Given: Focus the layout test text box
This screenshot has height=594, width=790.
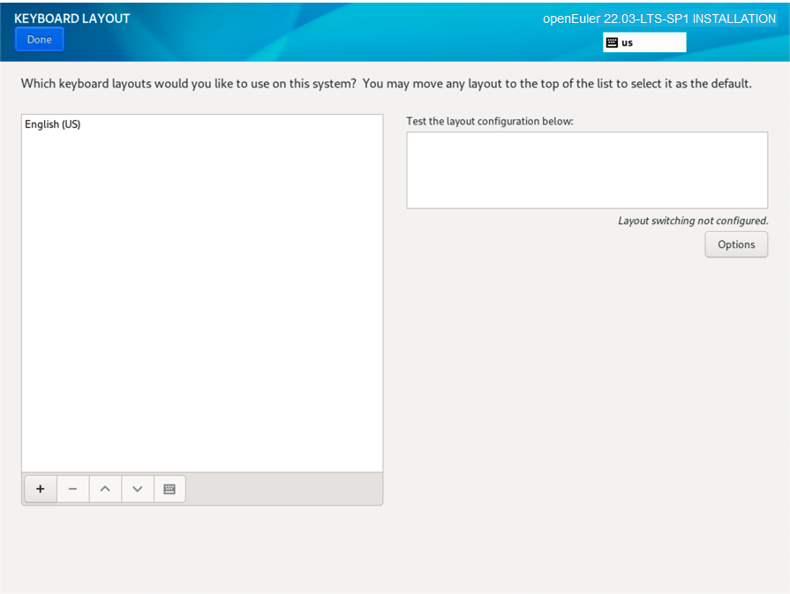Looking at the screenshot, I should coord(586,170).
